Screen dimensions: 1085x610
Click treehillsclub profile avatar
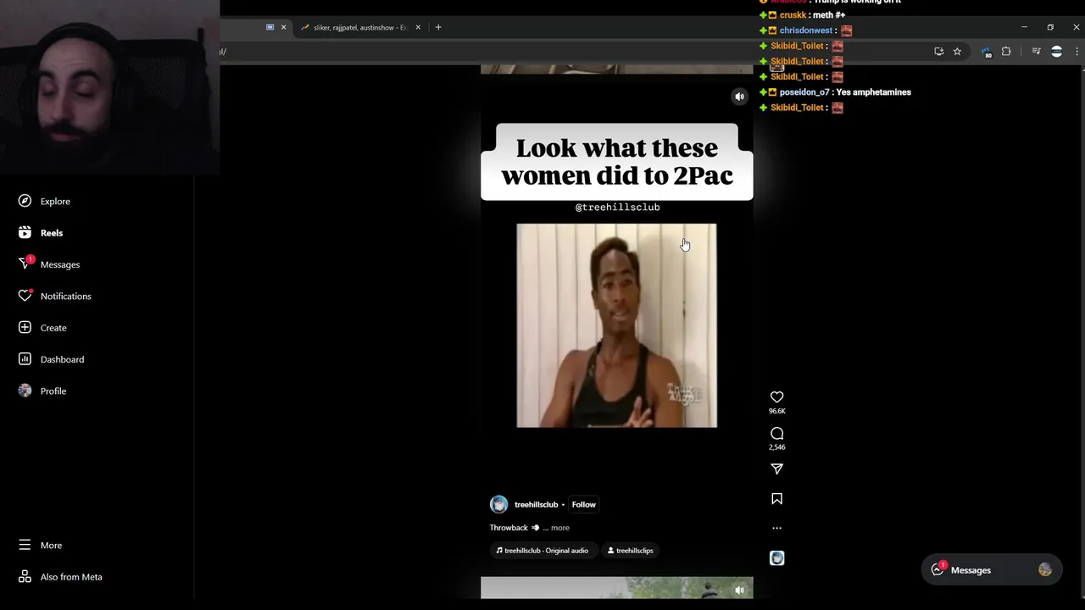499,505
